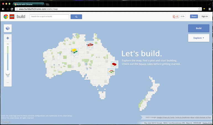
Task: Click the build wordmark
Action: pos(21,17)
